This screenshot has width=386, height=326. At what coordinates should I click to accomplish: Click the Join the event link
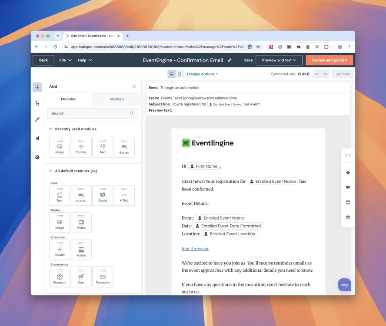[195, 249]
